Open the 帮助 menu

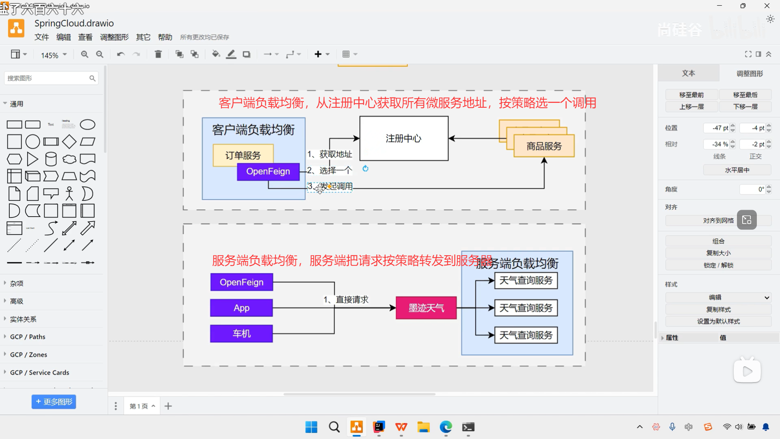point(165,37)
